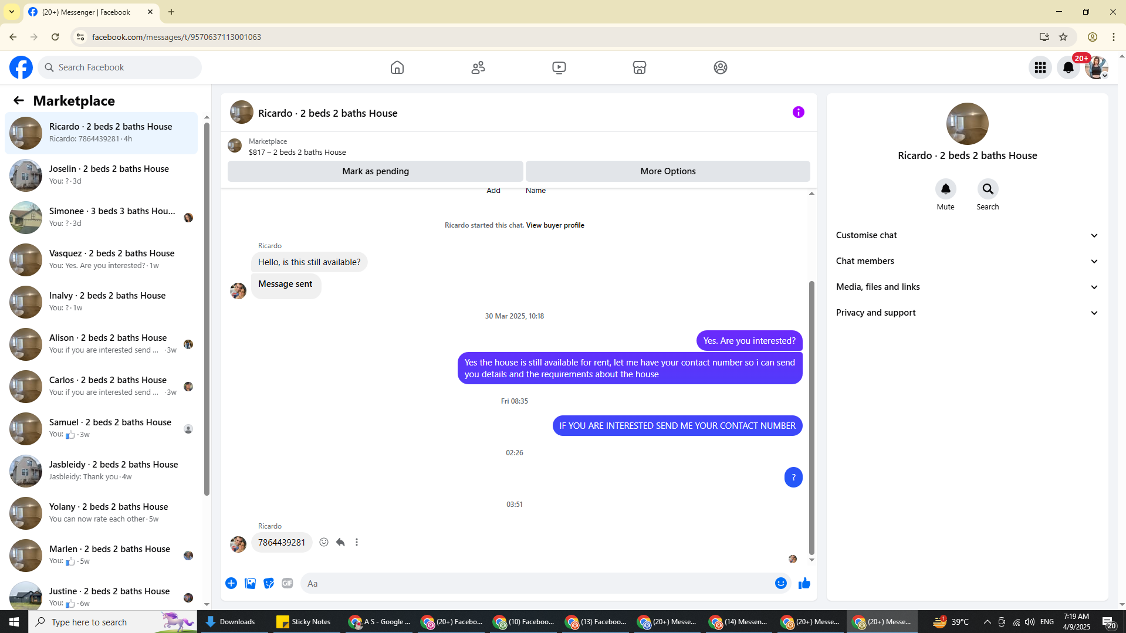The height and width of the screenshot is (633, 1126).
Task: Reply to the 7864439281 message
Action: click(x=340, y=542)
